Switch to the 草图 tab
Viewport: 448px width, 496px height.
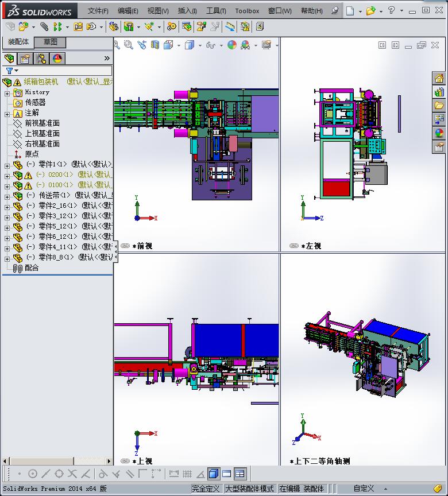coord(50,42)
